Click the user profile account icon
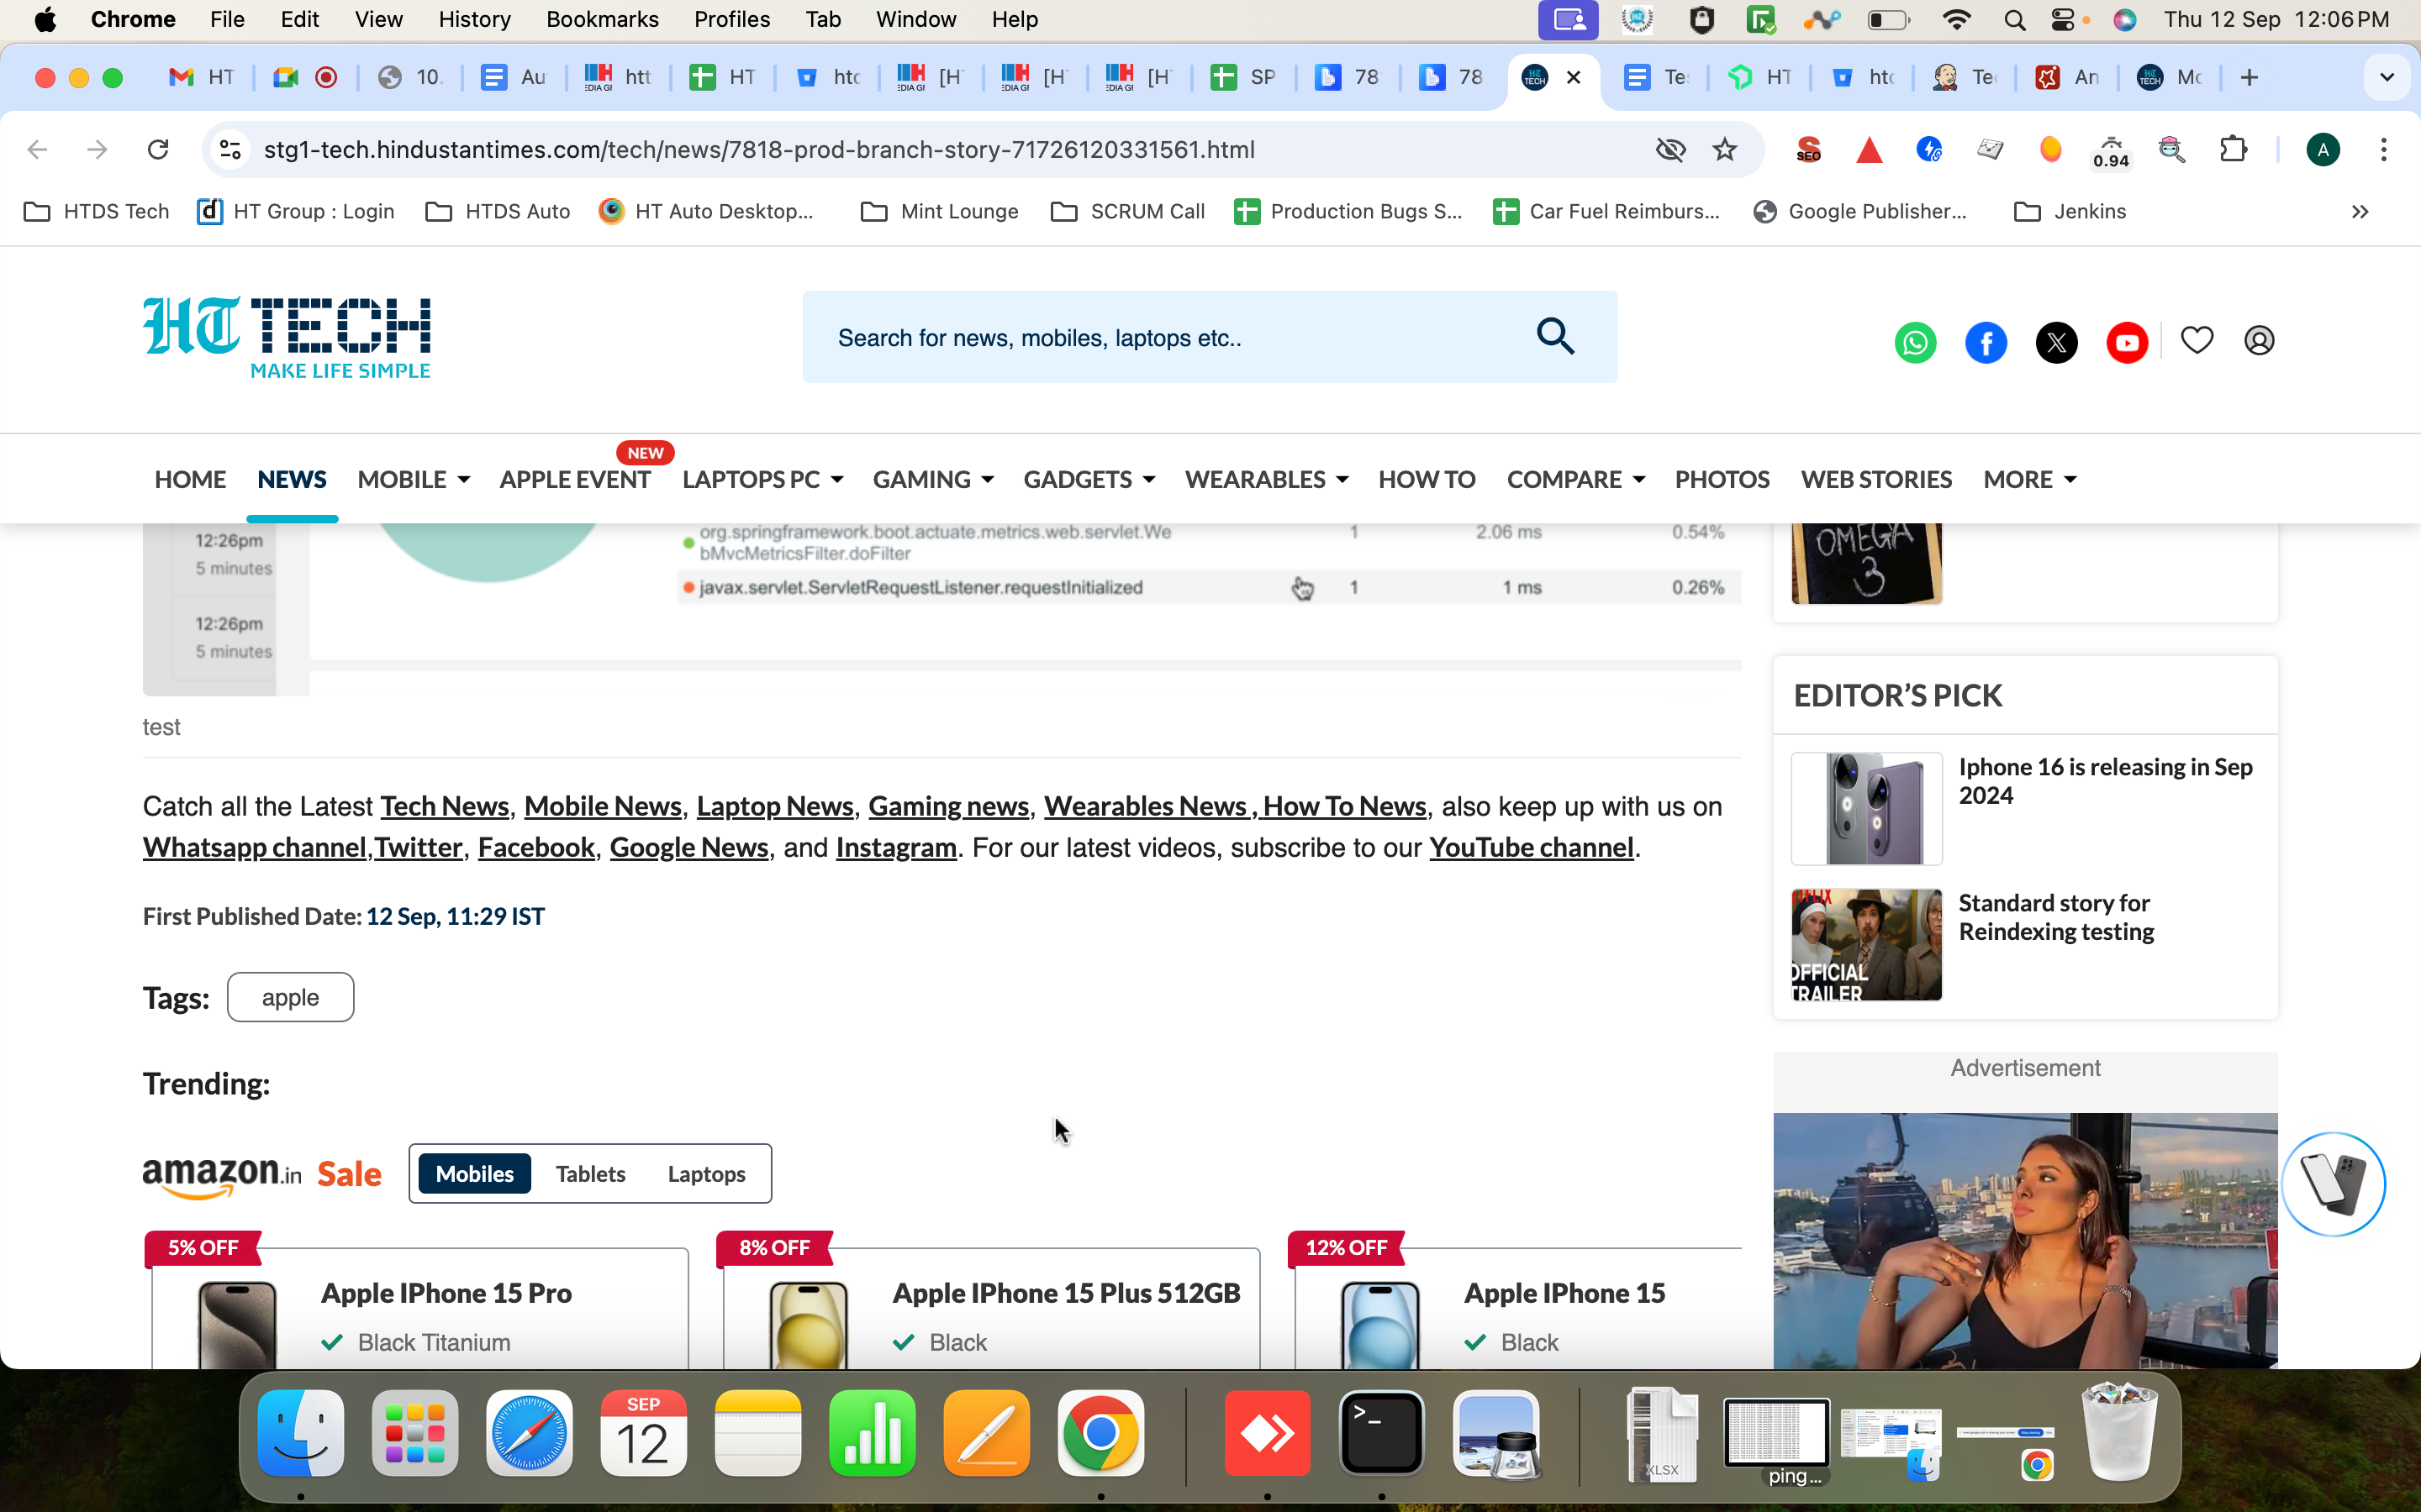Screen dimensions: 2421x1512 2259,340
